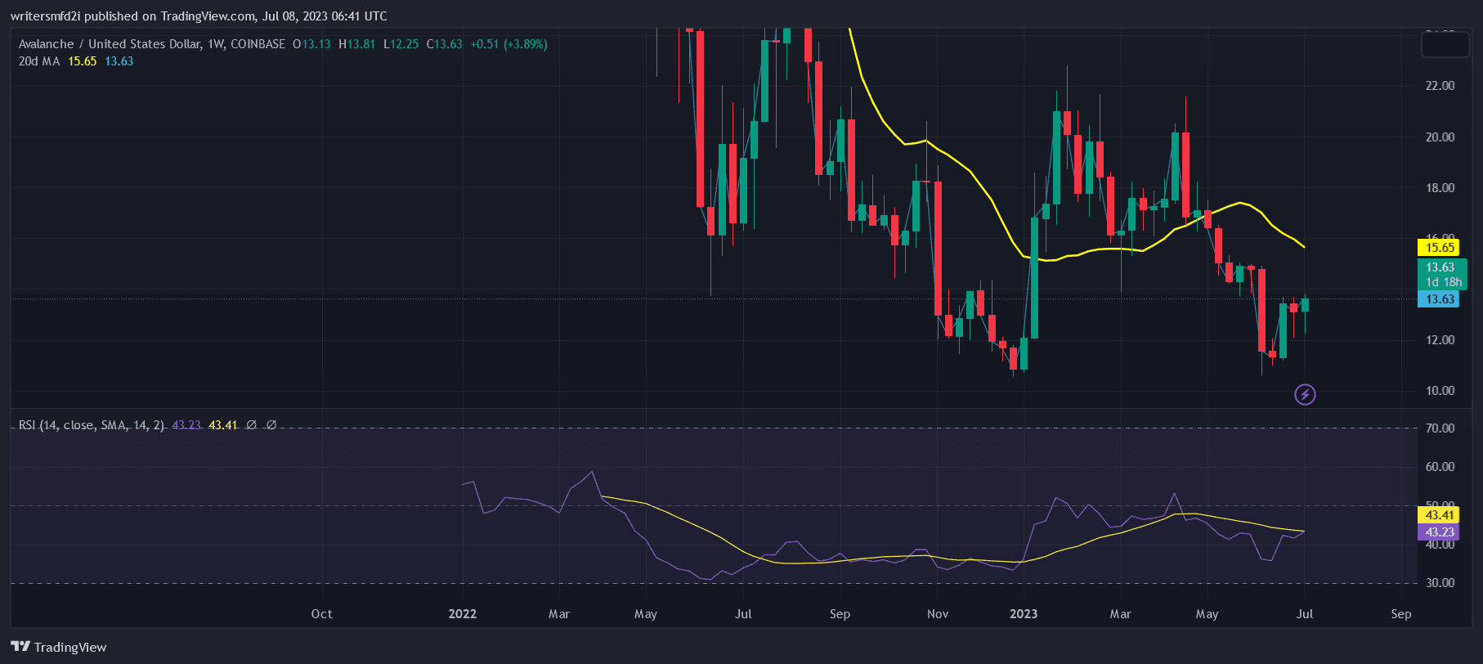Viewport: 1483px width, 664px height.
Task: Open the RSI (14, close, SMA, 14, 2) legend
Action: [92, 425]
